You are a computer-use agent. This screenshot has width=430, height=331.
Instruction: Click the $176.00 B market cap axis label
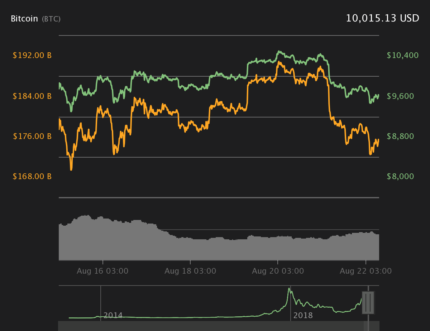point(32,136)
